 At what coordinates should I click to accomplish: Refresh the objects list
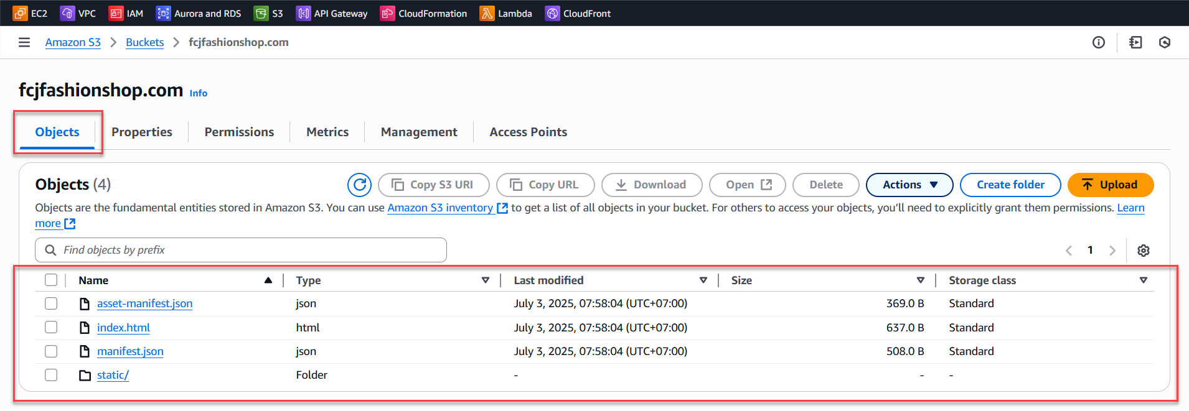(359, 185)
